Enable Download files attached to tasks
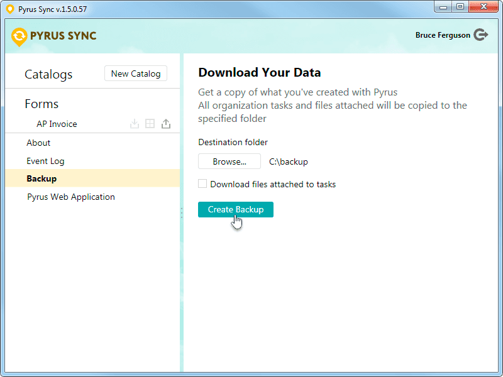This screenshot has height=377, width=503. click(x=202, y=183)
